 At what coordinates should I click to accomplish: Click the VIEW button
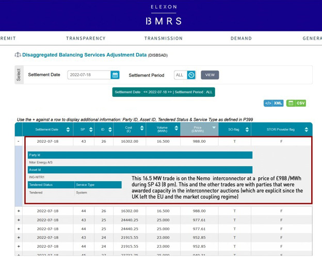[x=210, y=75]
